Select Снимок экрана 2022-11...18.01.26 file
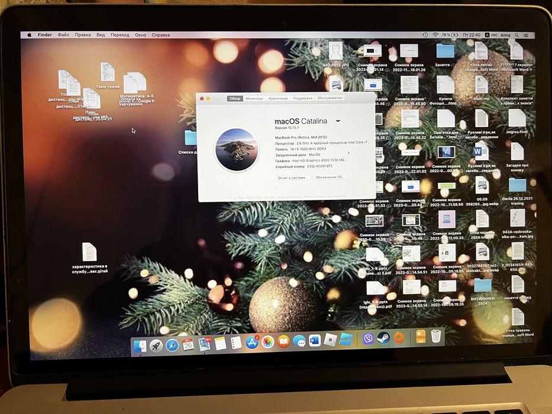Screen dimensions: 552x414 click(x=409, y=51)
